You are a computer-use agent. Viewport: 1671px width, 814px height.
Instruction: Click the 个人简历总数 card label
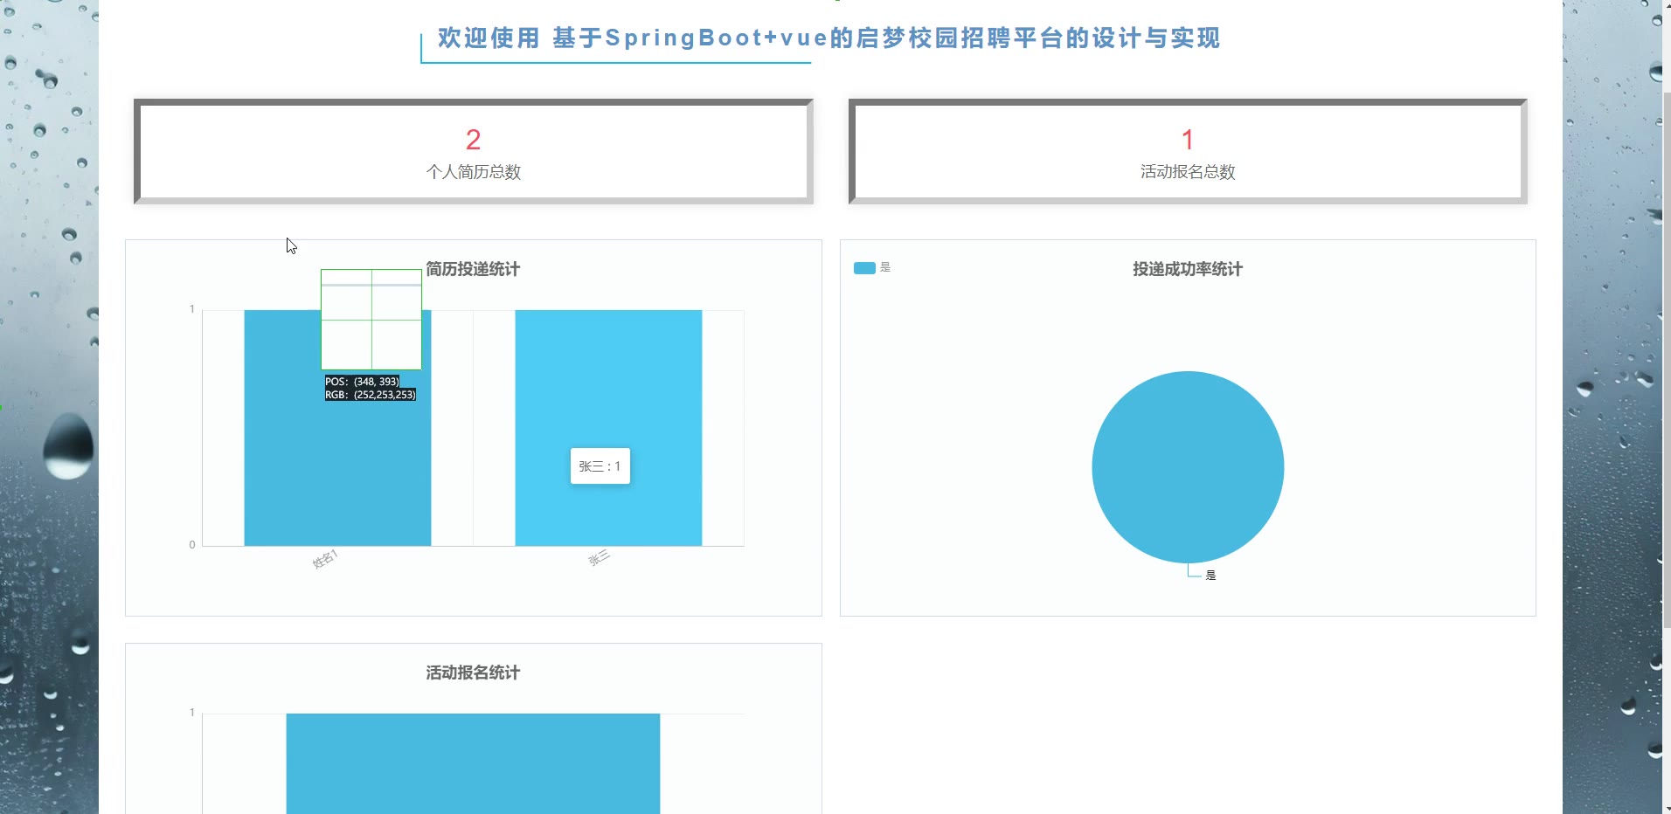coord(474,172)
